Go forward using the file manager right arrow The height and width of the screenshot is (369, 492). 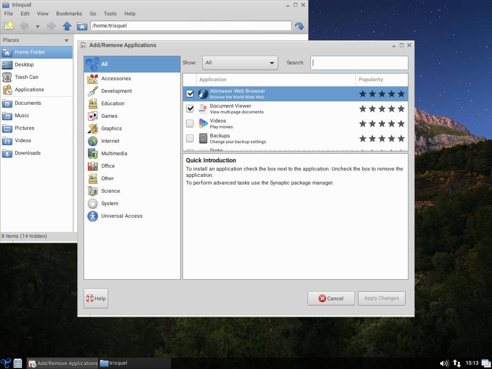click(x=51, y=26)
